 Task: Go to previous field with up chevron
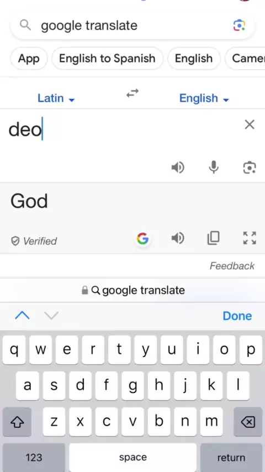(22, 316)
